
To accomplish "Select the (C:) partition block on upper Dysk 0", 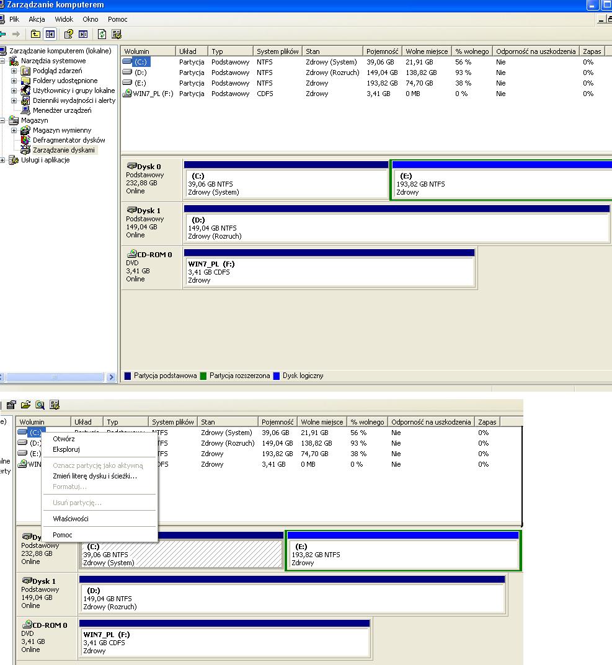I will click(286, 179).
